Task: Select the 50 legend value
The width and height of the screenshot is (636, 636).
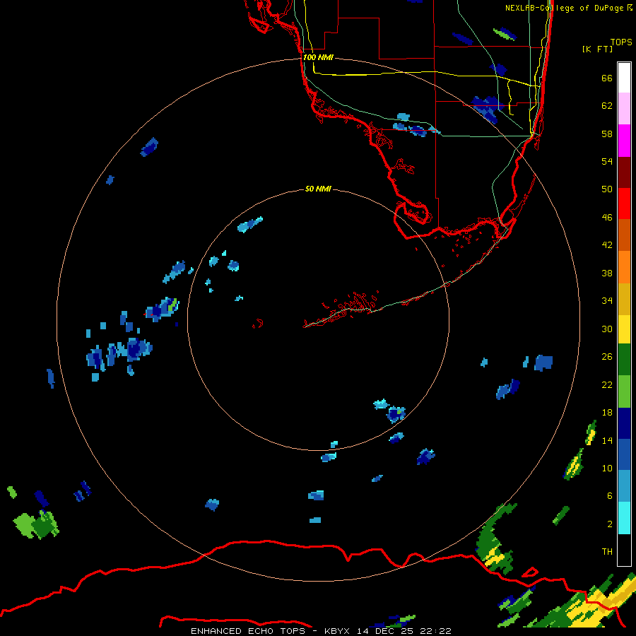Action: coord(607,189)
